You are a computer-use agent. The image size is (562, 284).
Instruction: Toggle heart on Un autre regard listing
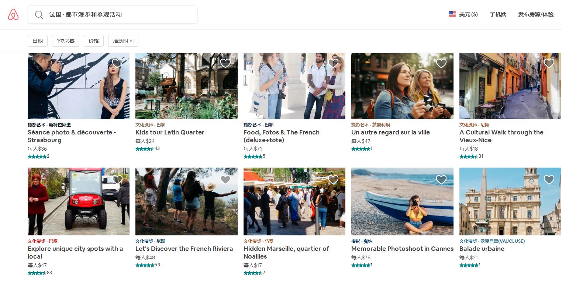(441, 63)
